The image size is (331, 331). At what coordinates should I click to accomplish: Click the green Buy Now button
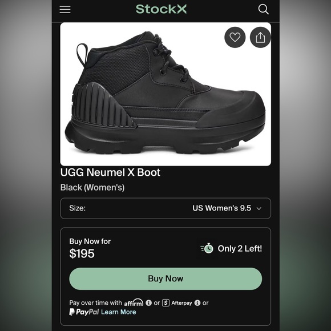coord(165,278)
